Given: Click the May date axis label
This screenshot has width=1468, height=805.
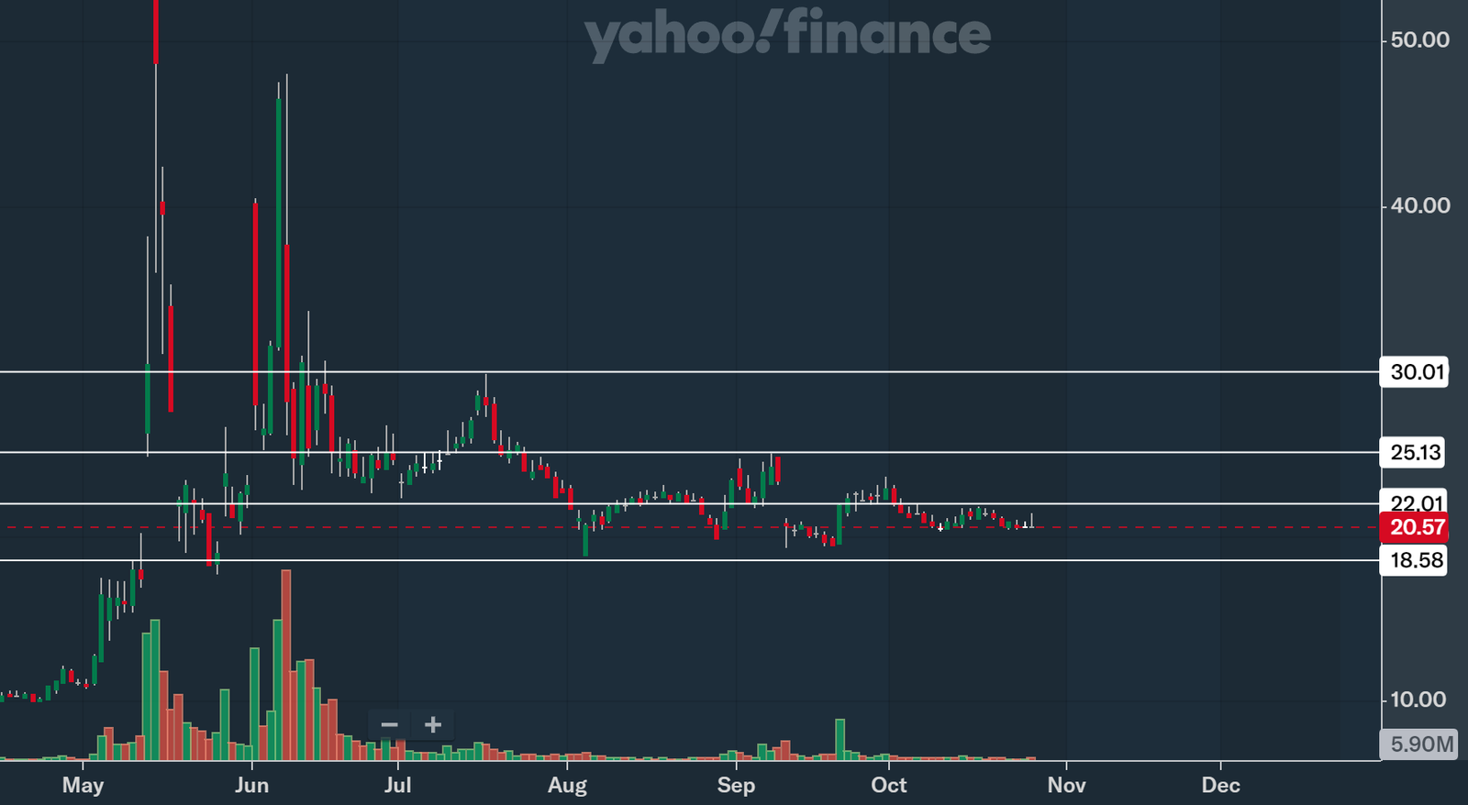Looking at the screenshot, I should [x=83, y=786].
